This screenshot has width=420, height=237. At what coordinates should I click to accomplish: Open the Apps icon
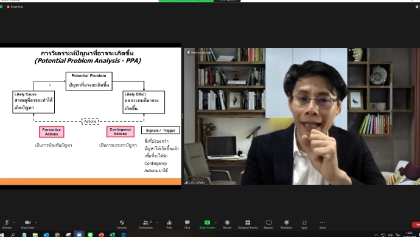pos(304,224)
